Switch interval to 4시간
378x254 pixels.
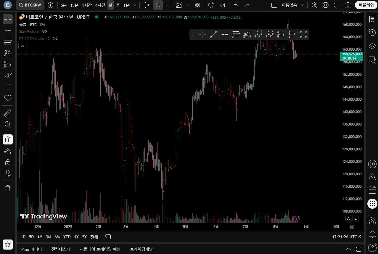point(100,5)
